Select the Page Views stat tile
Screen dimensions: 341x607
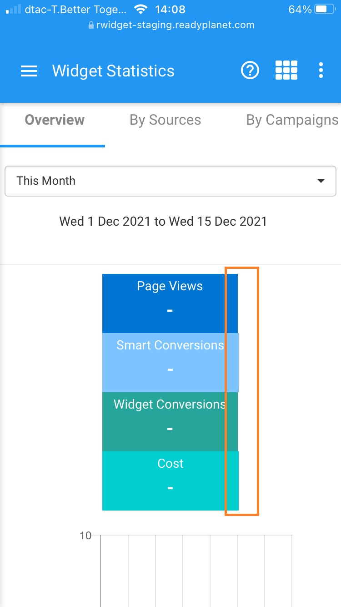point(170,303)
